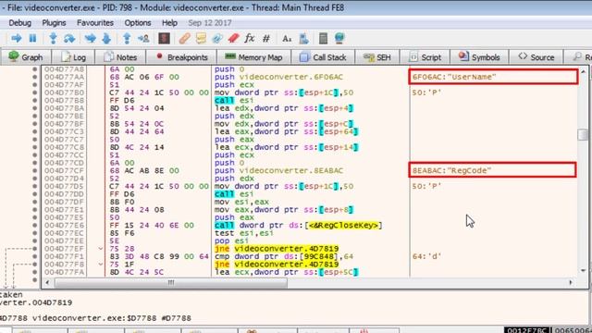The width and height of the screenshot is (592, 333).
Task: Switch to the Graph tab
Action: (x=26, y=57)
